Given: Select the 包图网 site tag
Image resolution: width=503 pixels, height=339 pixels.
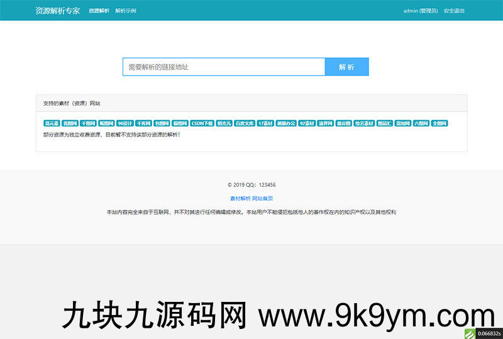Looking at the screenshot, I should (162, 123).
